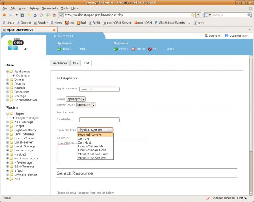Run the Google search magnifier icon
This screenshot has width=254, height=202.
[249, 15]
